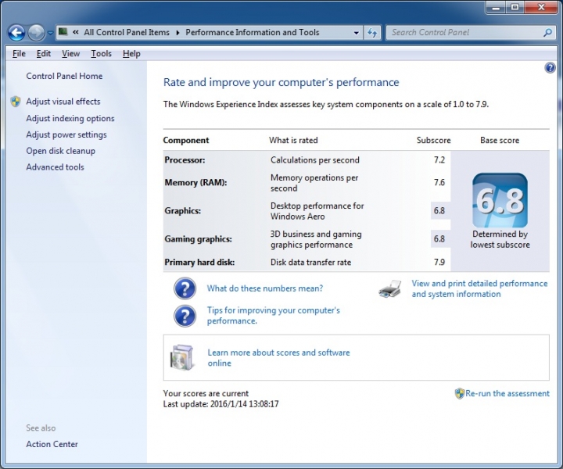Click the Last update timestamp text
Viewport: 563px width, 469px height.
pos(221,404)
